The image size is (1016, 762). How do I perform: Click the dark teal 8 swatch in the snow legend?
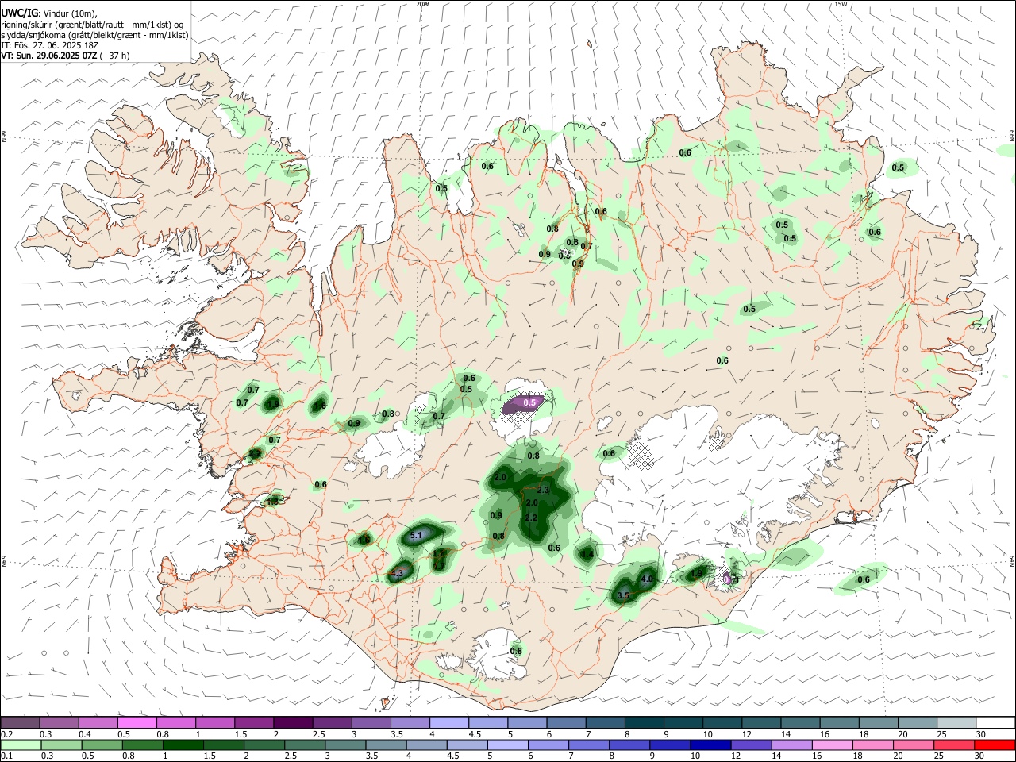[x=644, y=723]
